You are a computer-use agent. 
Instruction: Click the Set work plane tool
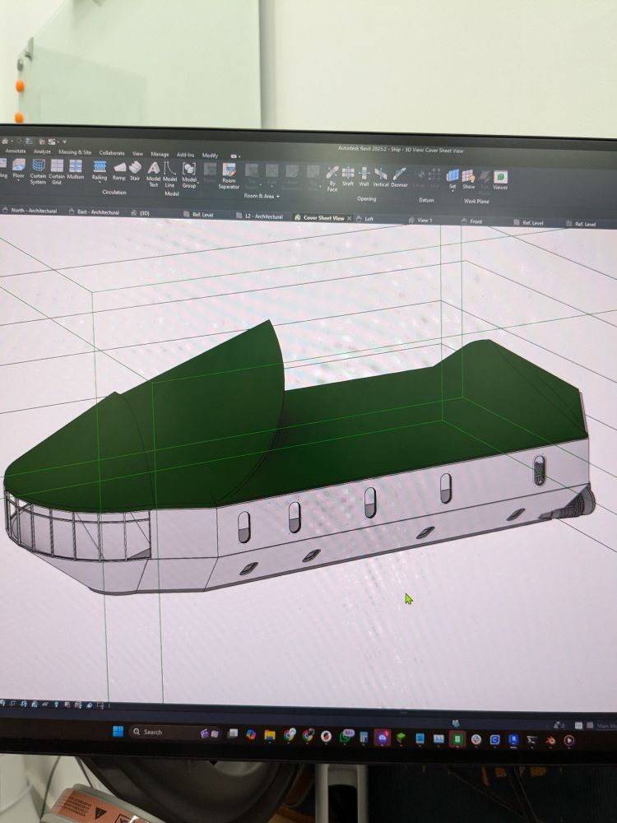coord(452,179)
